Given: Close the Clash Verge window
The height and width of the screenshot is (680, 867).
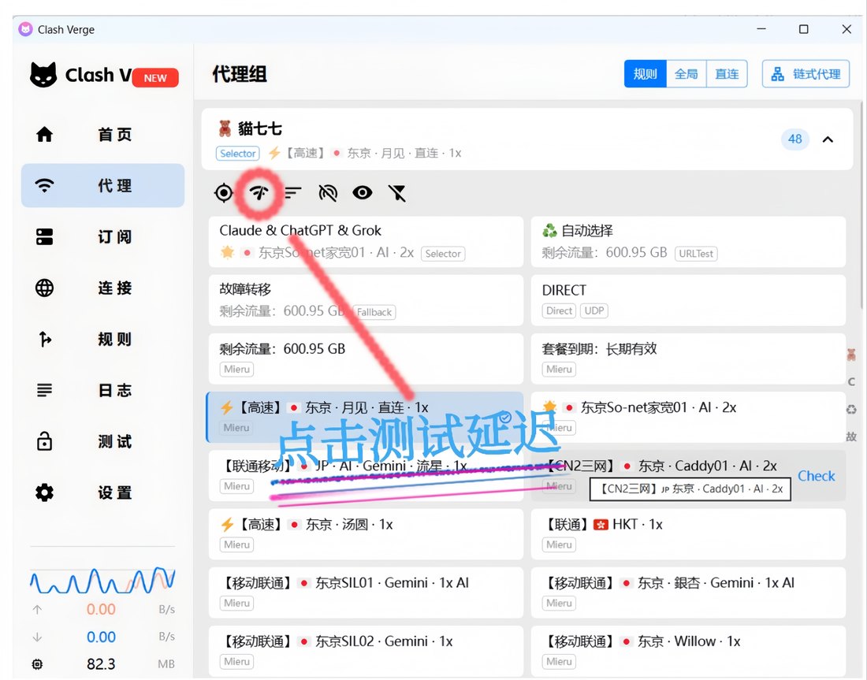Looking at the screenshot, I should (x=847, y=28).
